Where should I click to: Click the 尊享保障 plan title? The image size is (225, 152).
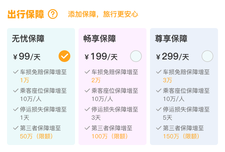(171, 39)
